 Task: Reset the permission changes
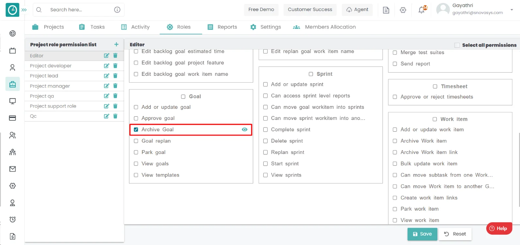click(x=455, y=234)
